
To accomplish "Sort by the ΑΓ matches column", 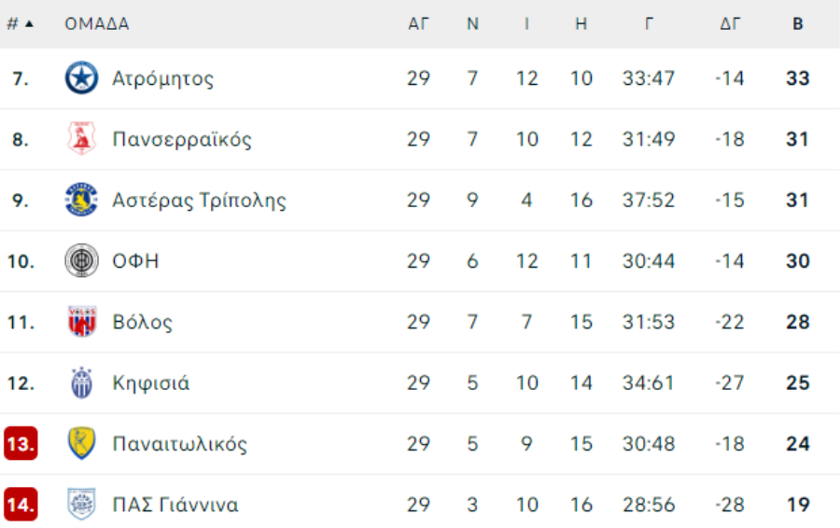I will 418,24.
